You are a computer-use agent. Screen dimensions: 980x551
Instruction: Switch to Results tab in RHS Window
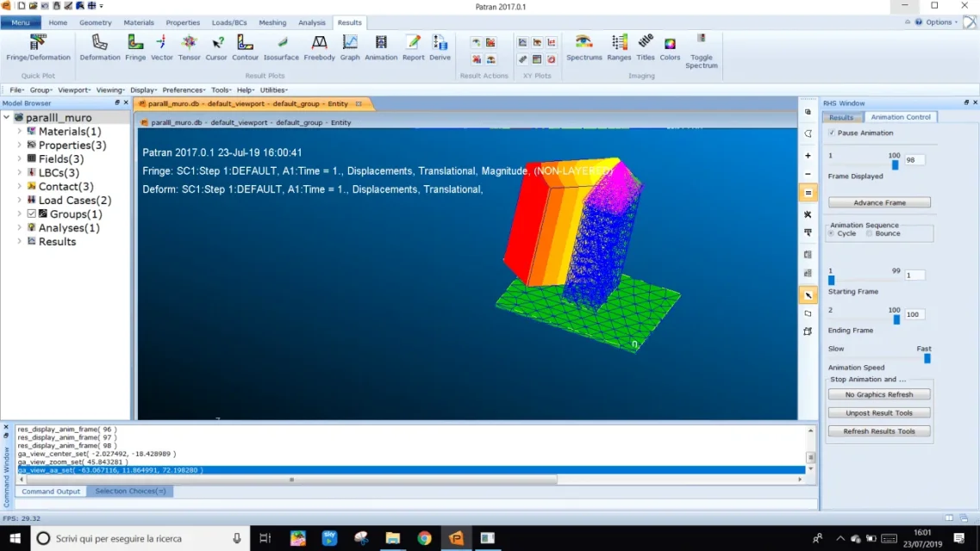click(841, 117)
